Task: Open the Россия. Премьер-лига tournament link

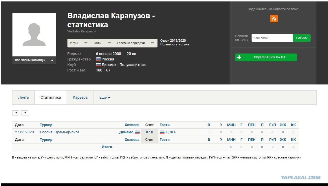Action: [59, 132]
